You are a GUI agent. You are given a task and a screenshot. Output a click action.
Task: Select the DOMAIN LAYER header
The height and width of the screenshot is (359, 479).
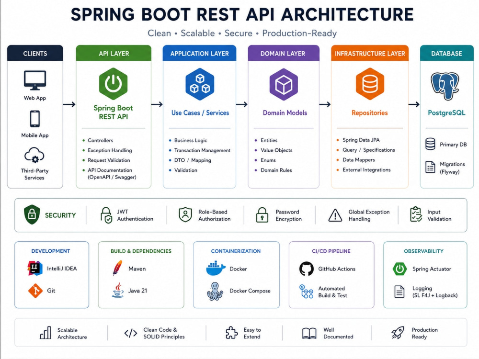tap(284, 54)
